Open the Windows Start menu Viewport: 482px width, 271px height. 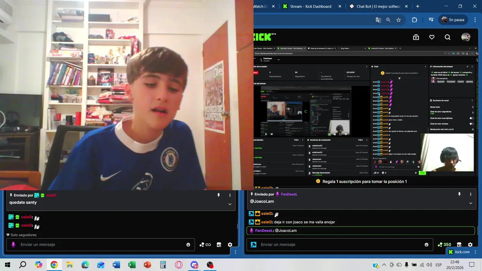click(x=7, y=265)
